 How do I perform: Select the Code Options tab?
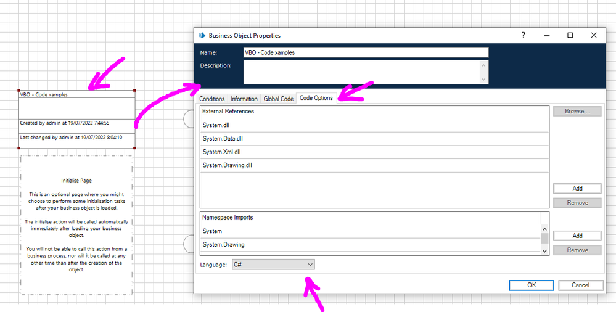tap(316, 98)
